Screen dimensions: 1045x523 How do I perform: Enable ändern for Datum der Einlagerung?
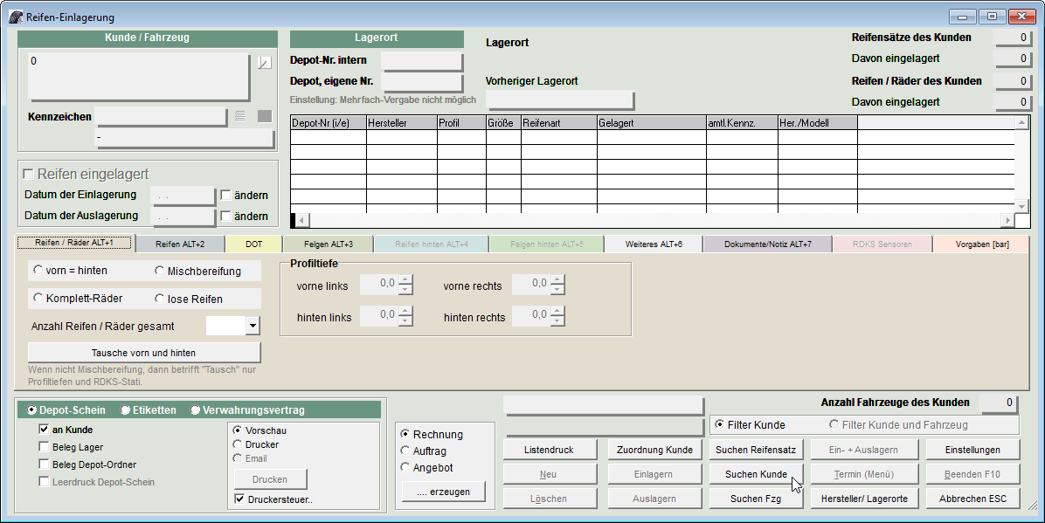(x=226, y=196)
